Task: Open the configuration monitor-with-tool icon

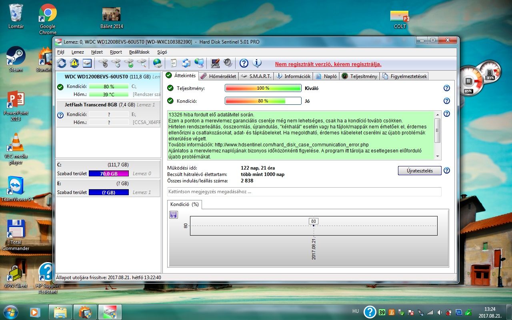Action: click(215, 63)
